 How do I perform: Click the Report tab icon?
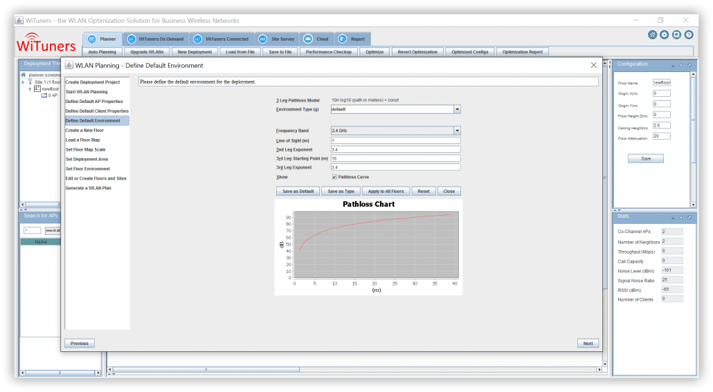(343, 39)
